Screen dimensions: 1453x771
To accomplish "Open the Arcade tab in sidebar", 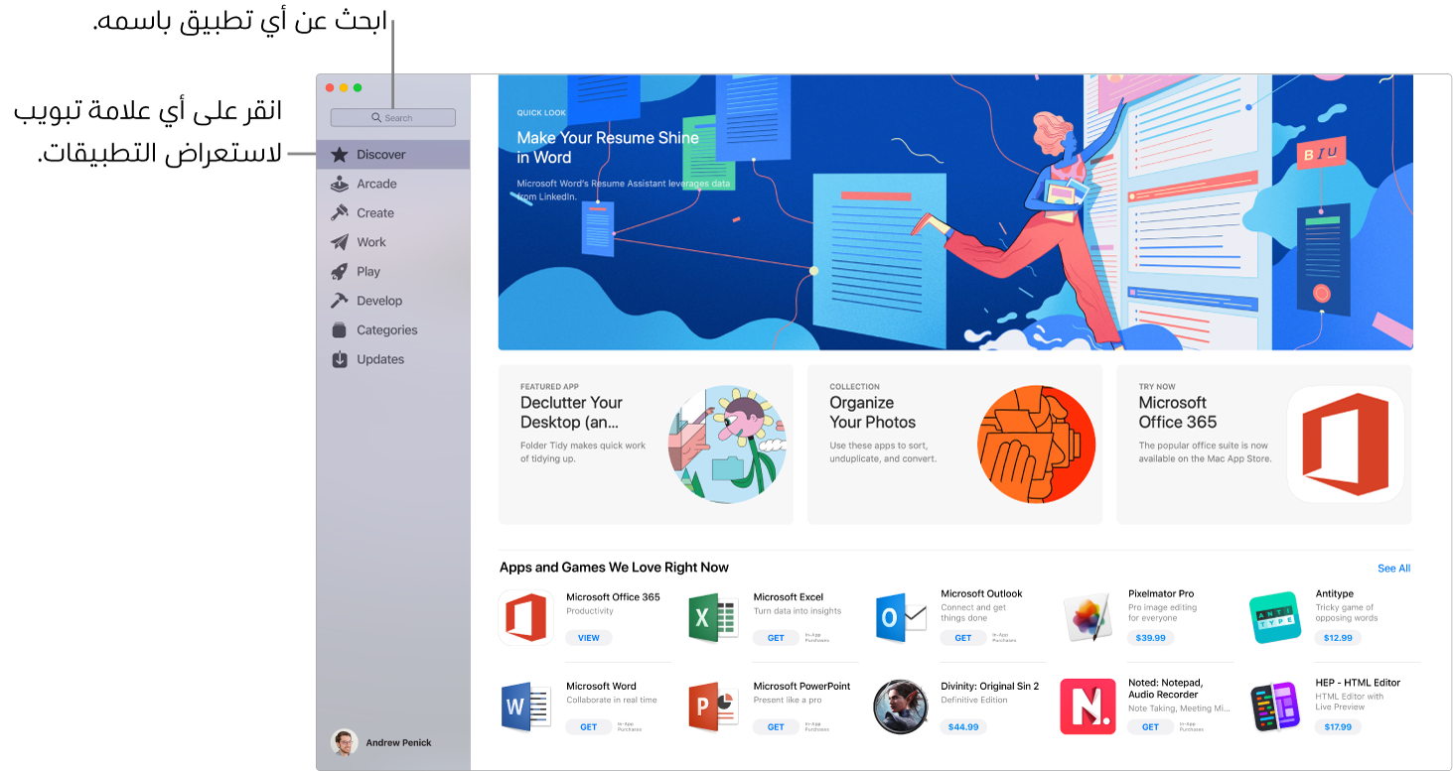I will (x=376, y=184).
